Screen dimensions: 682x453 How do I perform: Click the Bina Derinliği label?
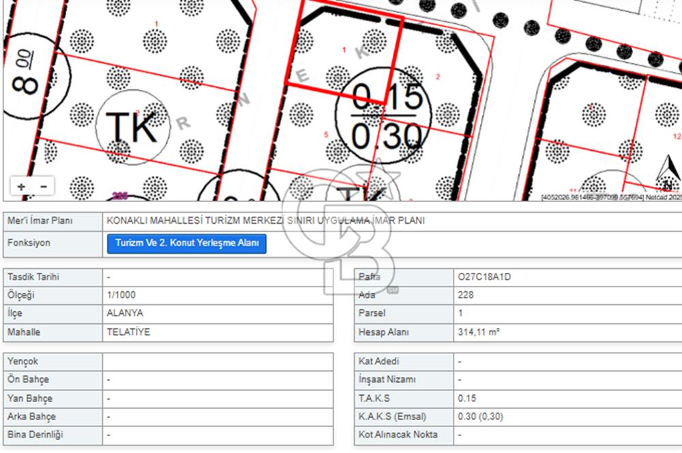(35, 435)
